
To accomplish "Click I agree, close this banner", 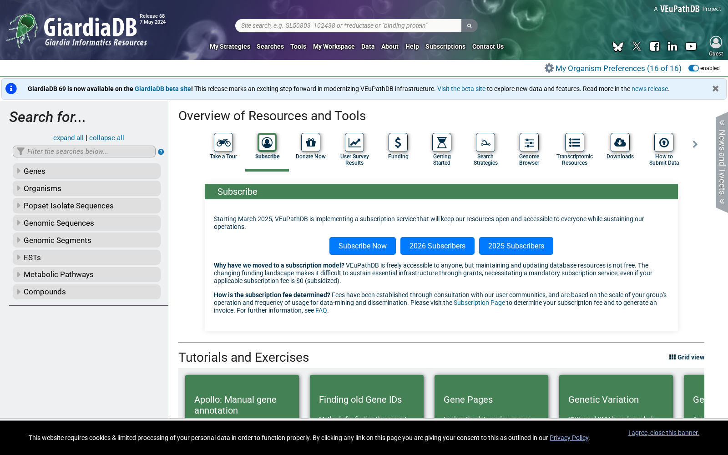I will point(663,433).
